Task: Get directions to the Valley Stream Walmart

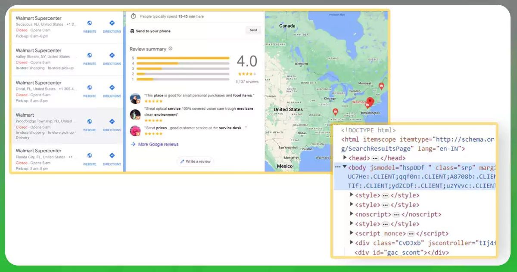Action: tap(112, 56)
